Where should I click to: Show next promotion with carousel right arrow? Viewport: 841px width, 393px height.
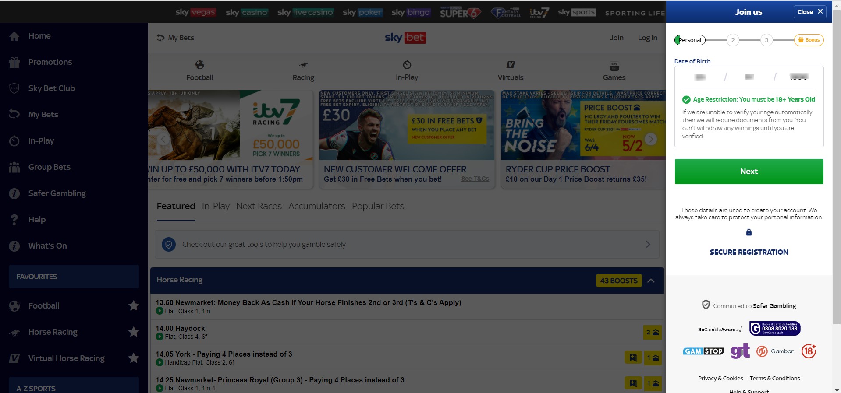651,139
